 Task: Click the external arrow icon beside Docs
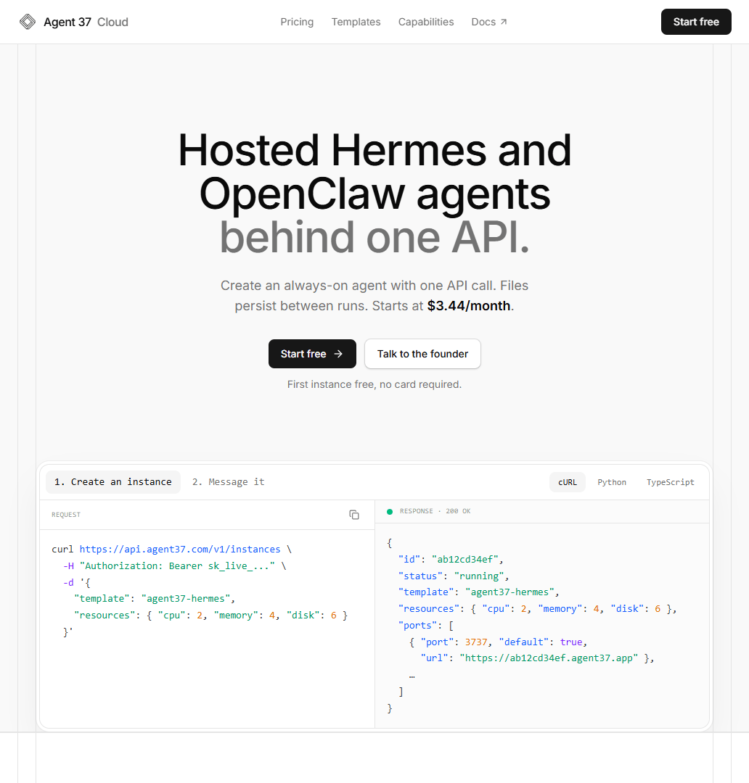pos(504,22)
